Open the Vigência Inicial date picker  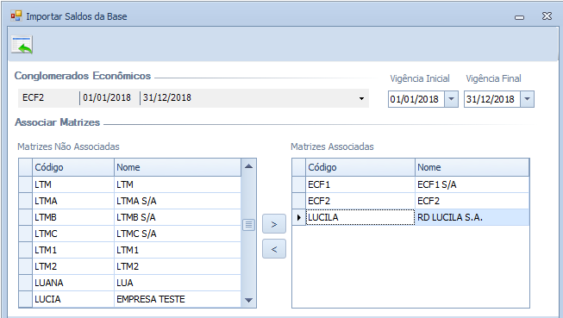point(451,99)
